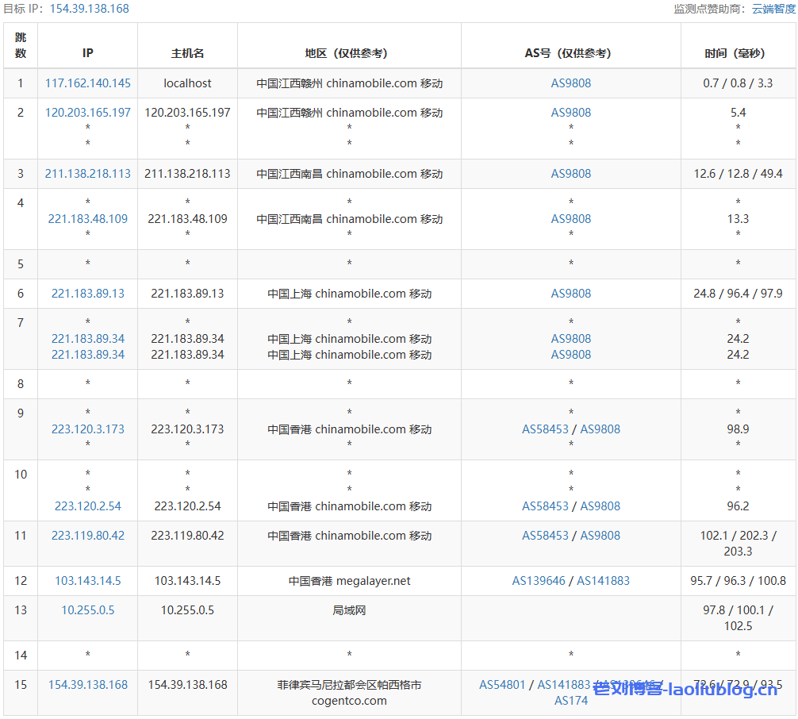Open blue IP link 221.183.48.109 in hop 4
Viewport: 798px width, 719px height.
coord(88,219)
